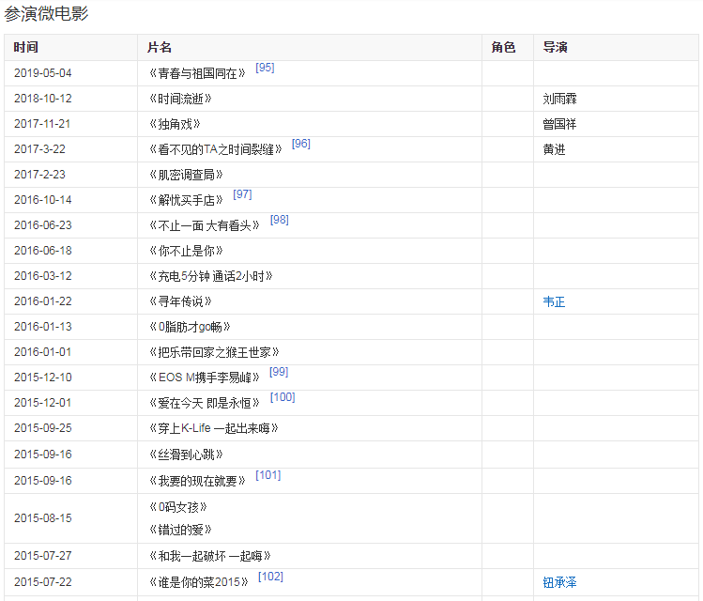This screenshot has width=703, height=601.
Task: Select director name 刘雨霖
Action: (x=559, y=99)
